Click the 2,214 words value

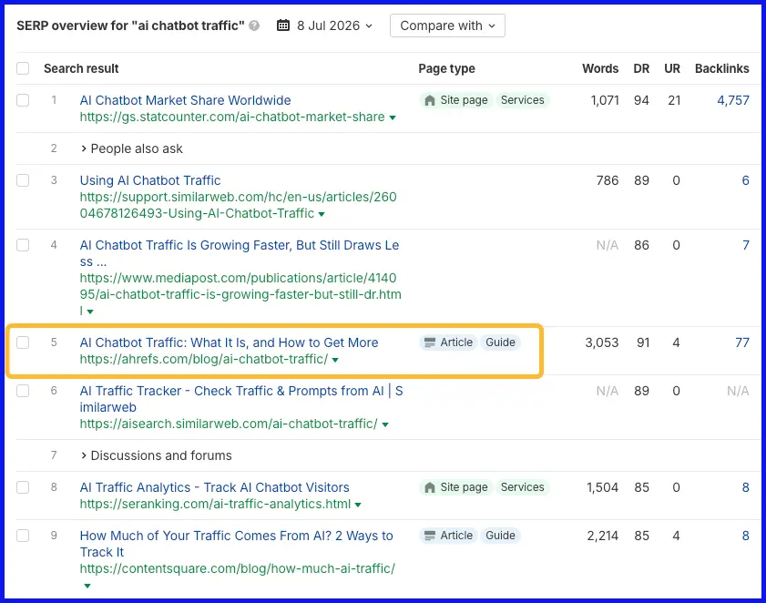[603, 536]
